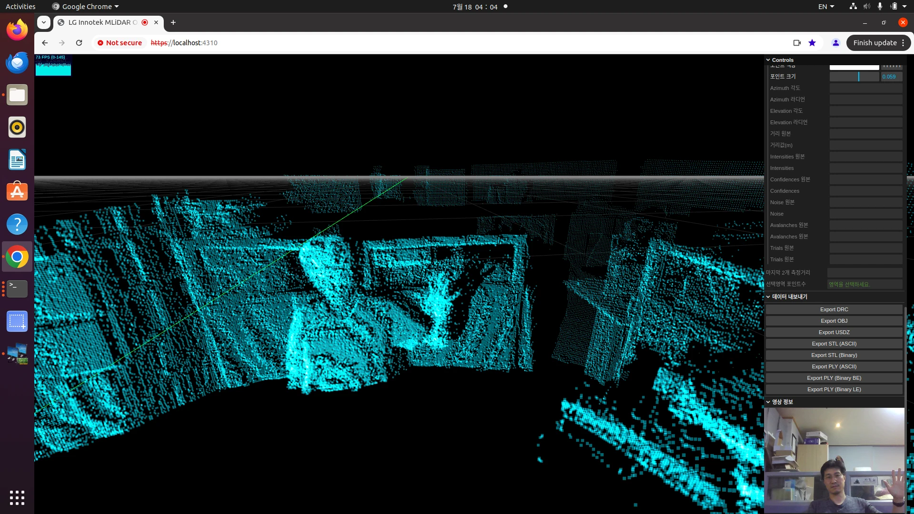Viewport: 914px width, 514px height.
Task: Click Export STL ASCII option
Action: [834, 344]
